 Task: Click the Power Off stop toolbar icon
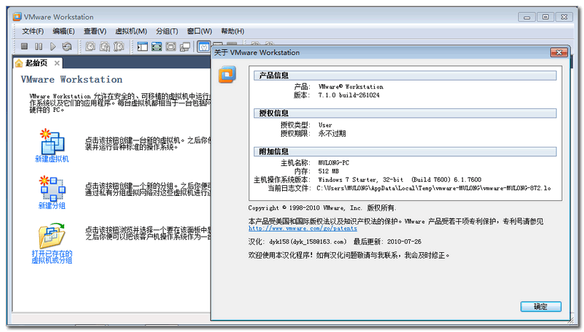coord(24,46)
